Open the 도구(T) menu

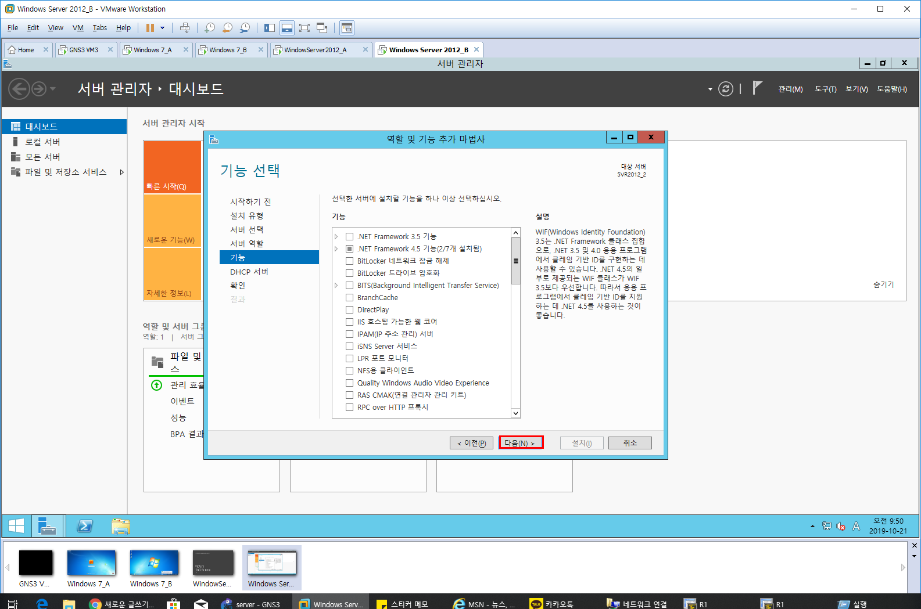click(x=825, y=89)
